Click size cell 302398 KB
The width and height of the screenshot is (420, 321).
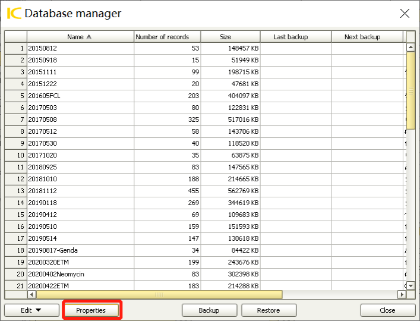click(x=230, y=274)
